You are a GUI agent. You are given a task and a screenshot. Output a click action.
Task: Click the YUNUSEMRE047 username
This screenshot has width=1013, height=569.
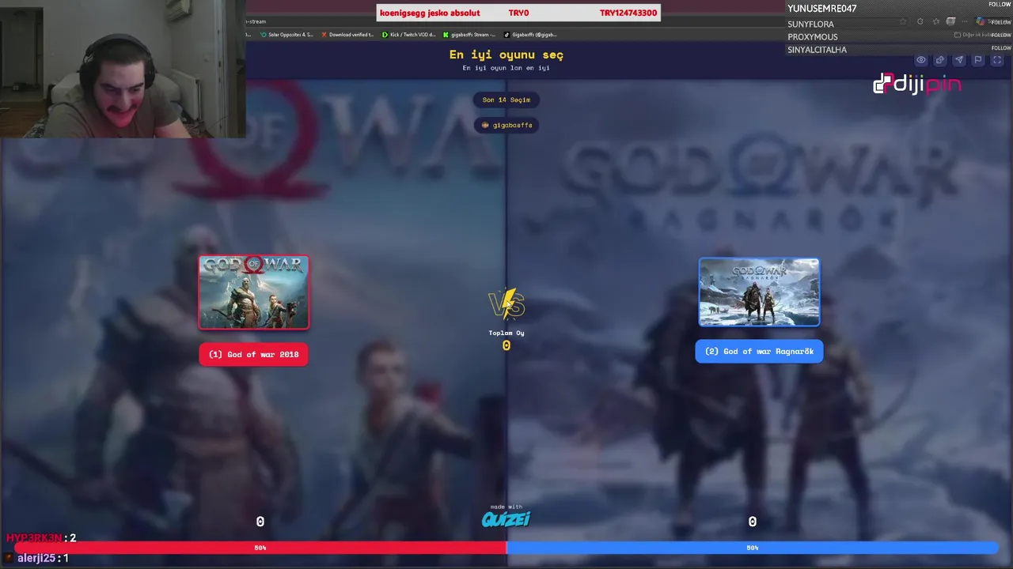click(x=822, y=9)
